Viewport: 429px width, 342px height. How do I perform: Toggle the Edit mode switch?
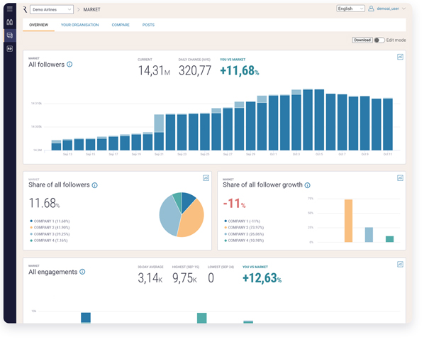pyautogui.click(x=379, y=40)
